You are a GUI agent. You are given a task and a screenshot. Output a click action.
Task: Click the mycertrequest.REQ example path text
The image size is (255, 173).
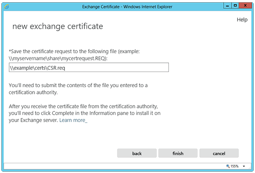(58, 58)
